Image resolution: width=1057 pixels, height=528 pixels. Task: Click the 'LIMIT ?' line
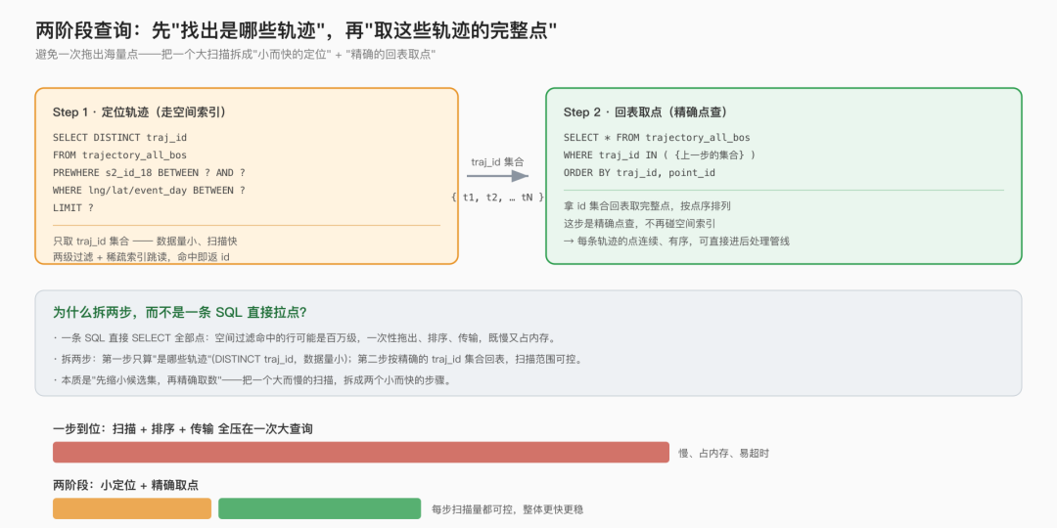[73, 207]
